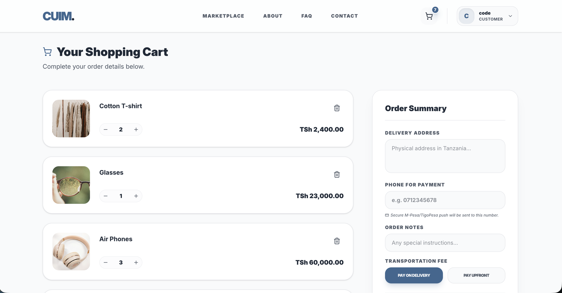Go to the Marketplace page
562x293 pixels.
tap(223, 16)
